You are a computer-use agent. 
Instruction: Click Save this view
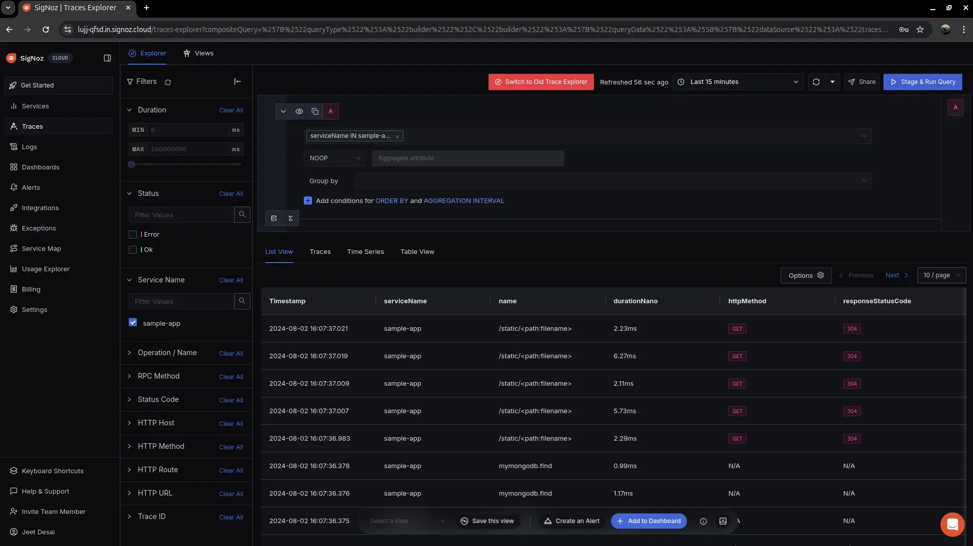click(x=488, y=521)
